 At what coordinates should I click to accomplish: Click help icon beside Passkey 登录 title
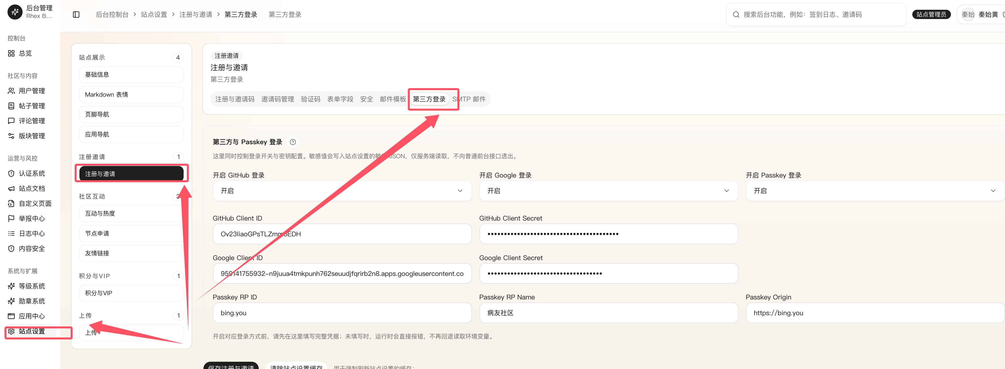click(x=293, y=142)
